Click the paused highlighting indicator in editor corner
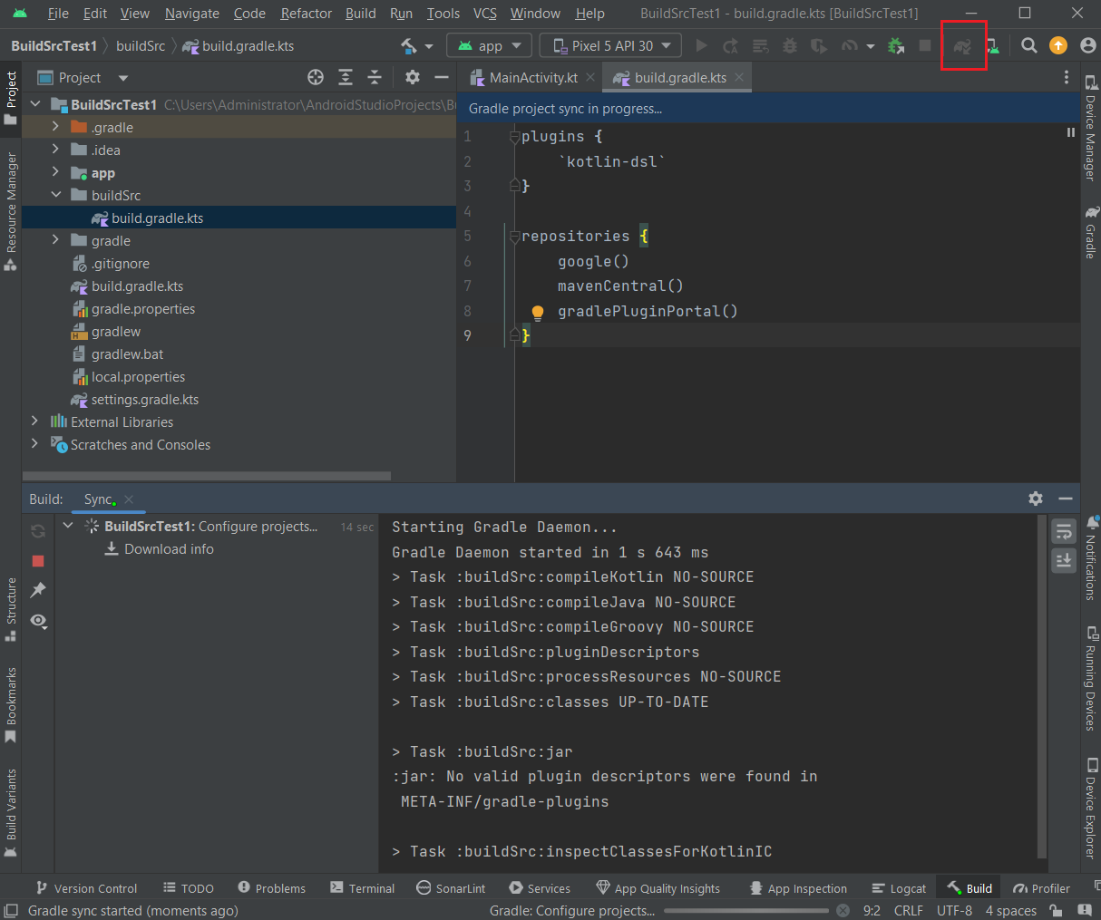 pos(1070,132)
